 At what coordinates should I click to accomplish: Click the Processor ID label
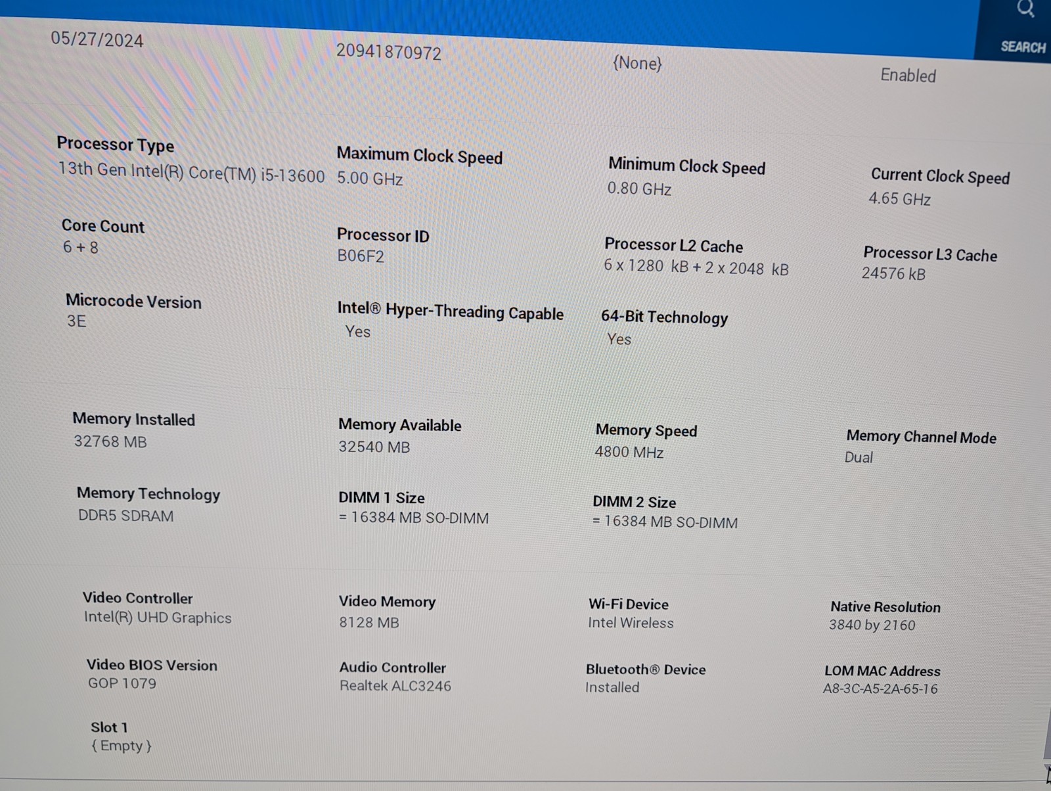[383, 235]
